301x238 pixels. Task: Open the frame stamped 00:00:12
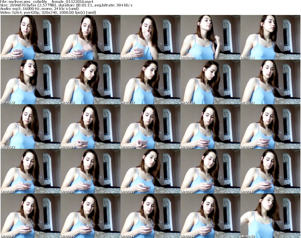(x=31, y=82)
